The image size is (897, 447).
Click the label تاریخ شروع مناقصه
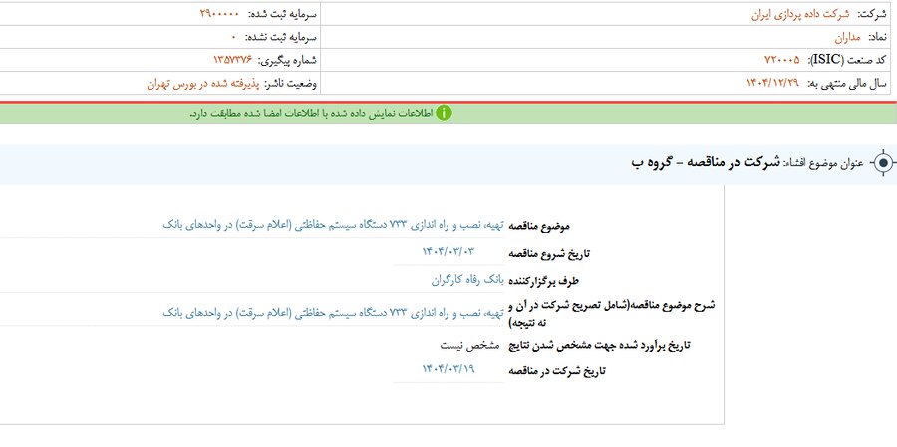coord(550,252)
